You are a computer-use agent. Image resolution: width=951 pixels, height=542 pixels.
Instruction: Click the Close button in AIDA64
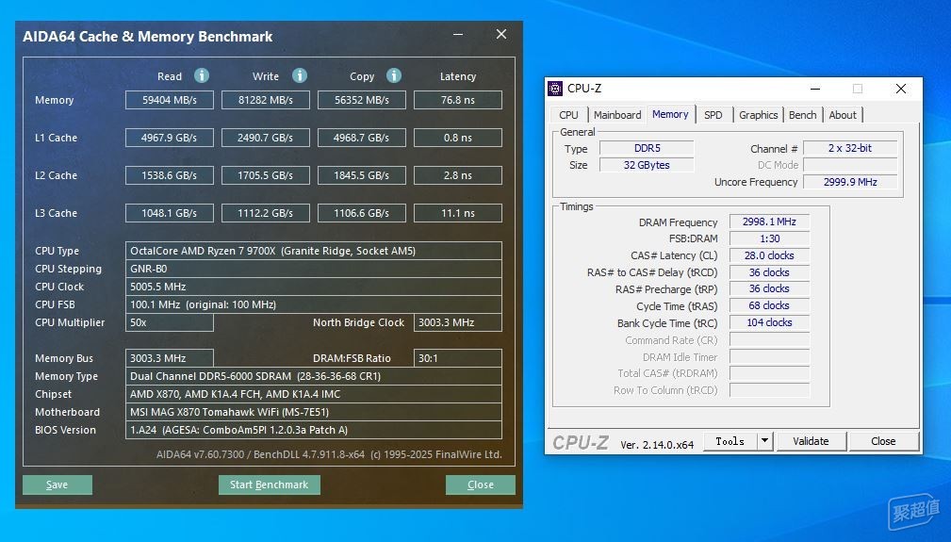[481, 485]
